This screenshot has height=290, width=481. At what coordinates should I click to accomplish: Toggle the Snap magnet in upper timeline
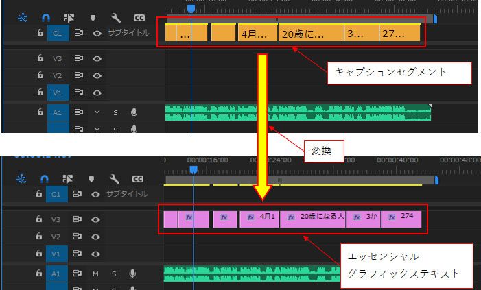tap(46, 18)
